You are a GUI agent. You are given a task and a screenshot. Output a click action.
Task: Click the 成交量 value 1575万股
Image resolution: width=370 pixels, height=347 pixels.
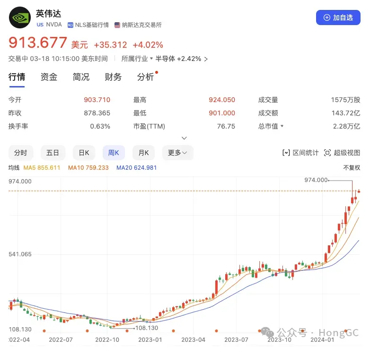345,100
